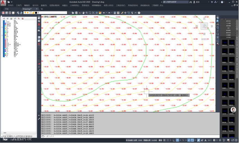The width and height of the screenshot is (239, 143).
Task: Click the red 3D icon at toolbar start
Action: point(3,13)
